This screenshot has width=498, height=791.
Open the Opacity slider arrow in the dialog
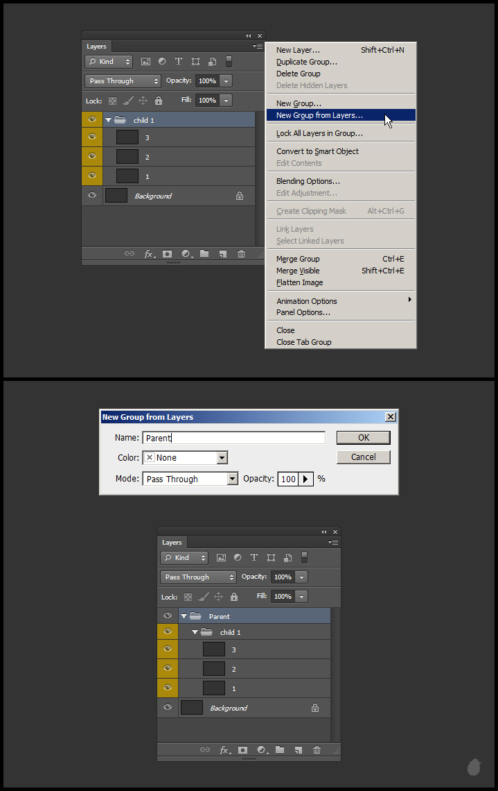point(305,479)
